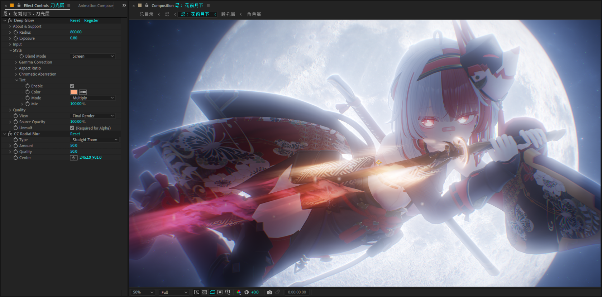Toggle the Tint Mode stopwatch
The width and height of the screenshot is (602, 297).
28,98
